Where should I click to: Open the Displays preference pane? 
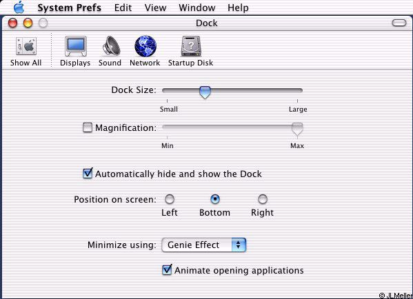tap(76, 46)
